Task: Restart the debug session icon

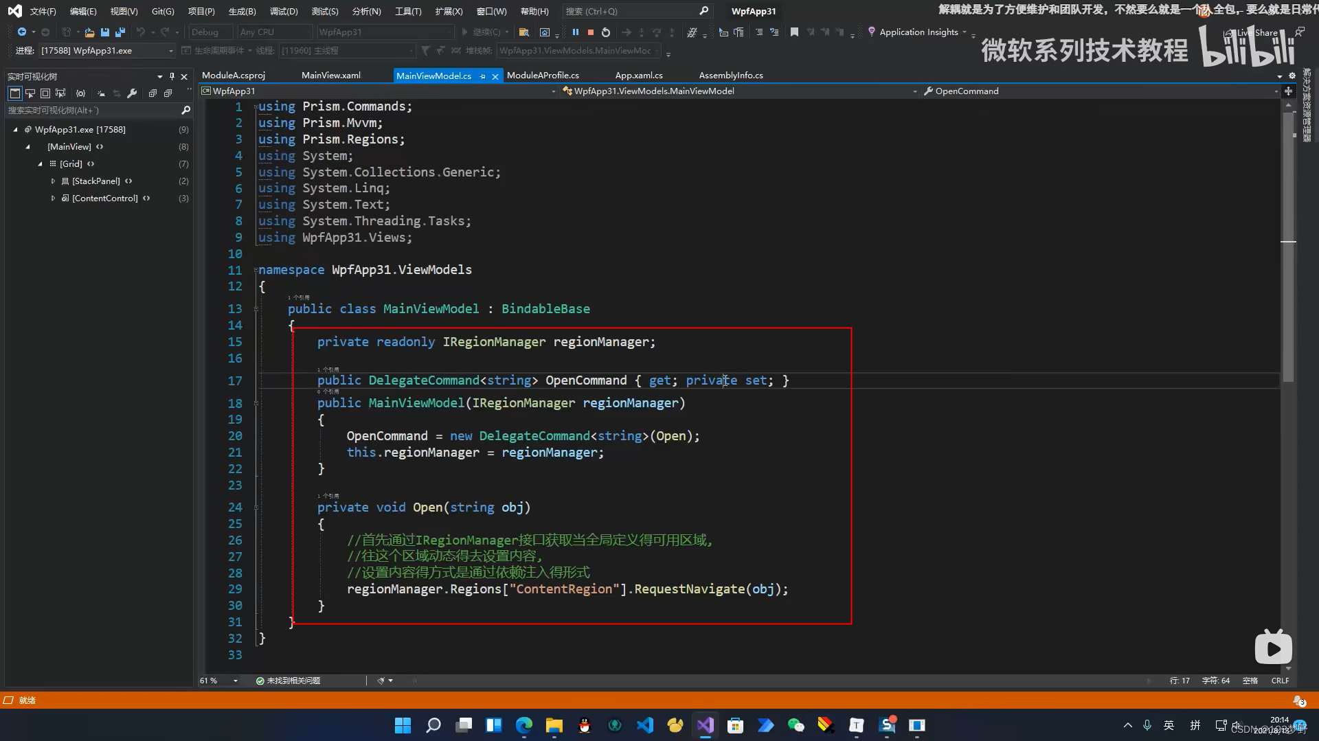Action: pos(605,32)
